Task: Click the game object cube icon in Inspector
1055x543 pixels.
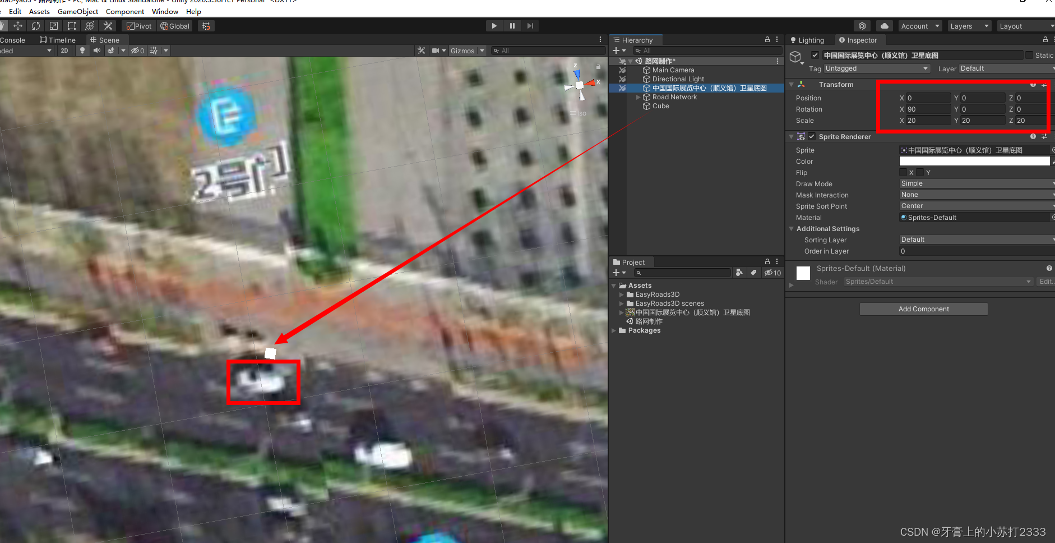Action: pyautogui.click(x=796, y=57)
